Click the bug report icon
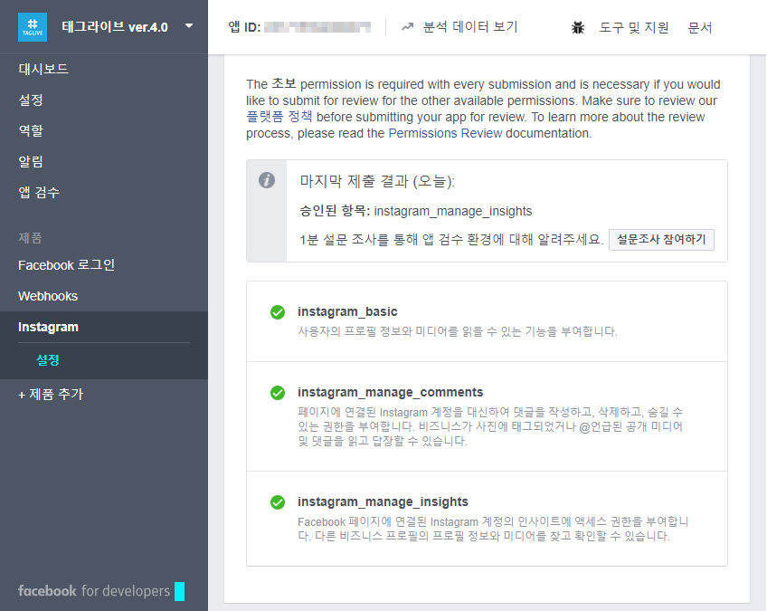 (x=578, y=27)
